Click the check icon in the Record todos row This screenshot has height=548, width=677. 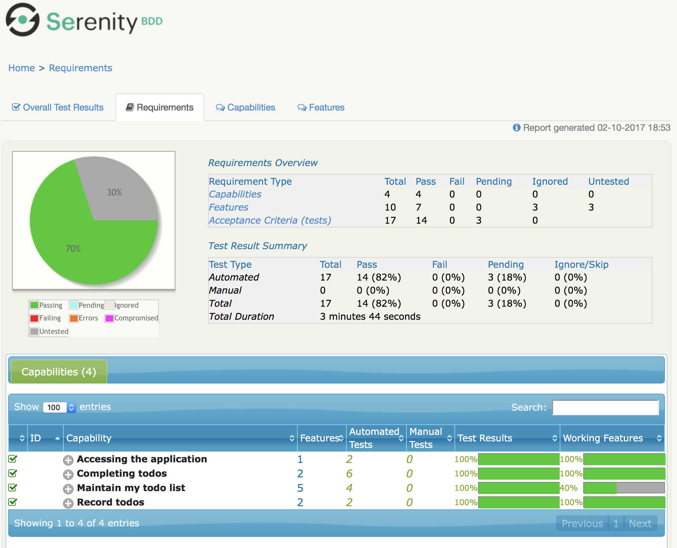13,502
